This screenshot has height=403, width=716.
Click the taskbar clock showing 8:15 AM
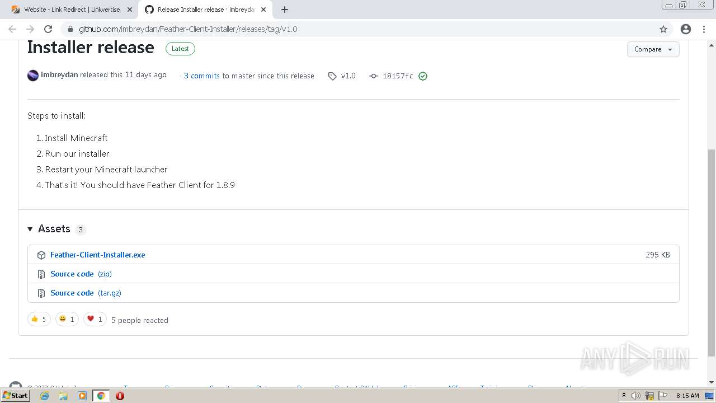(x=687, y=396)
